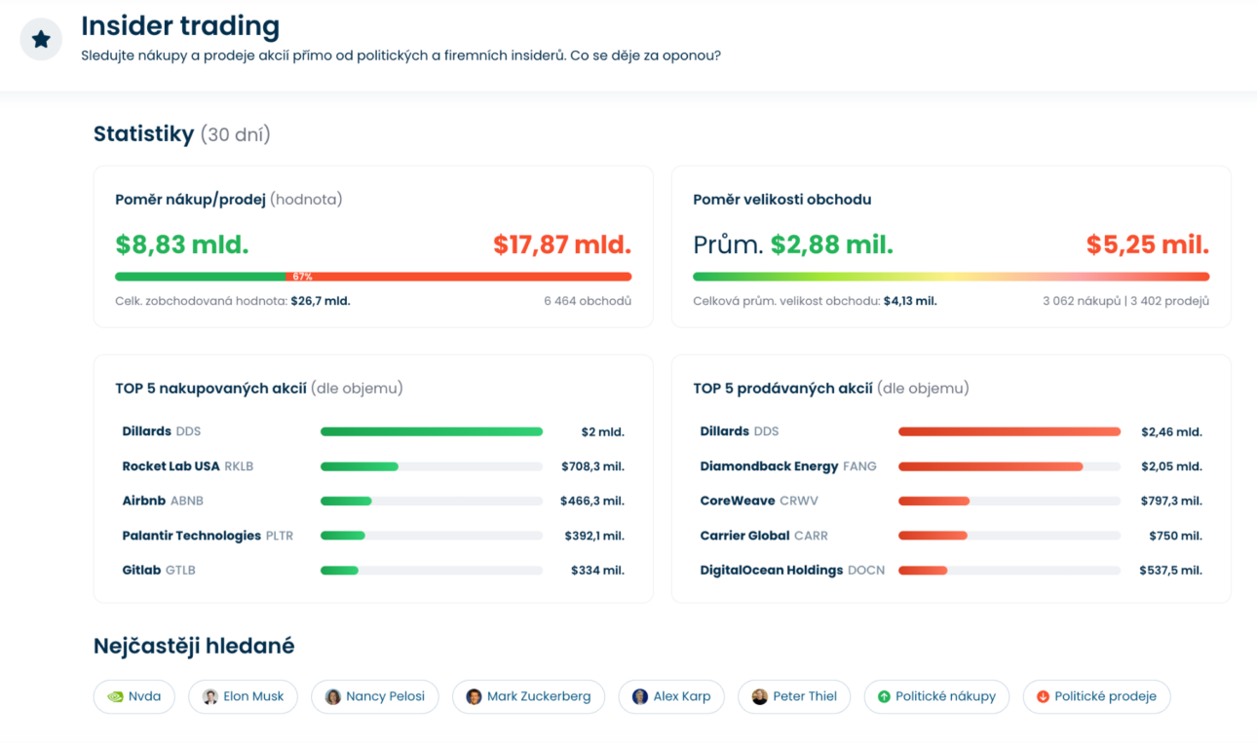
Task: Open Carrier Global CARR stock
Action: pos(764,536)
